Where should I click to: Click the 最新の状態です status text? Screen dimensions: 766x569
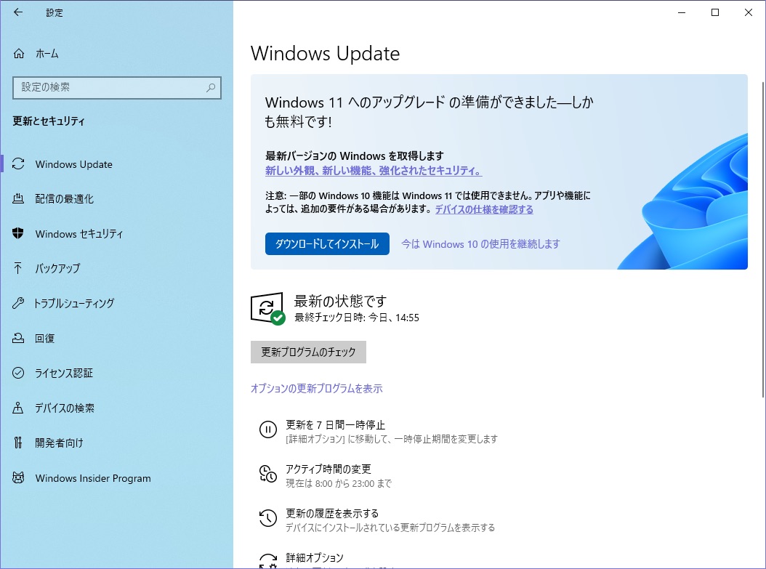tap(341, 301)
